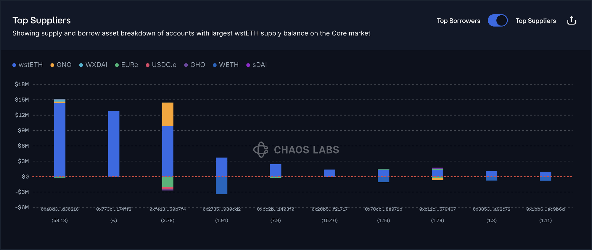Hide the WXDAI legend series

coord(93,65)
